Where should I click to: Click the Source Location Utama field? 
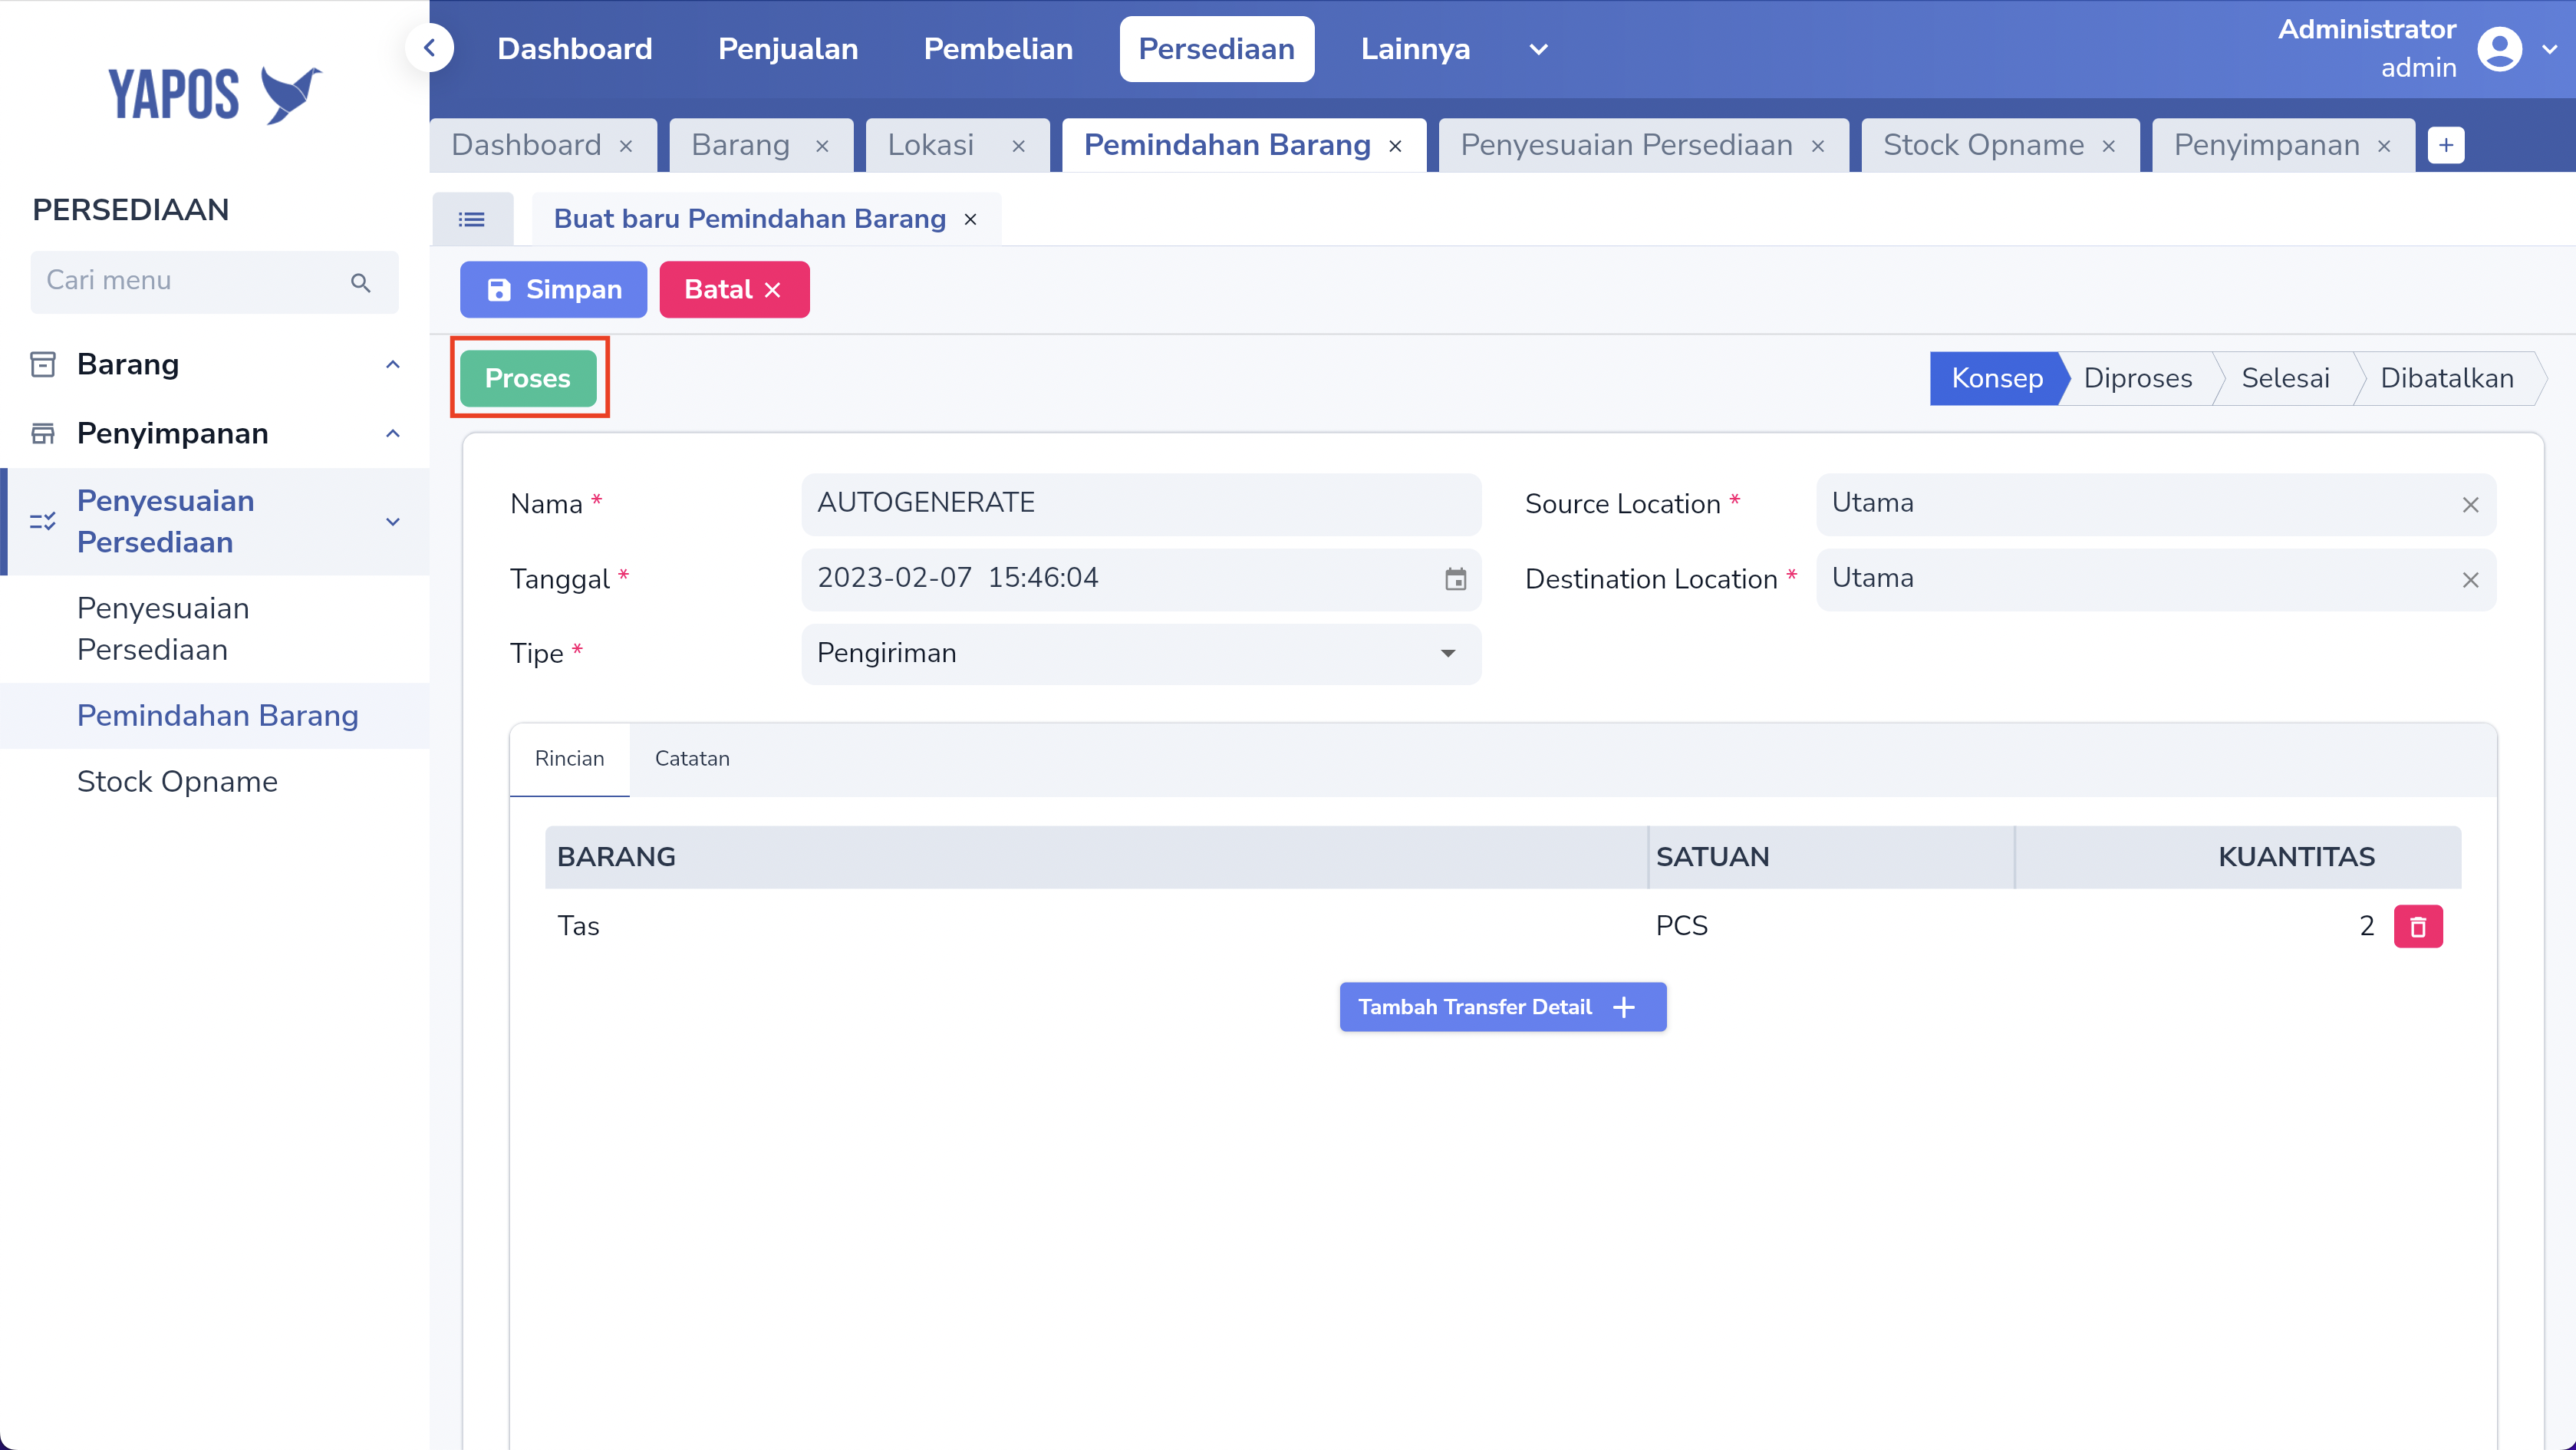pos(2156,504)
